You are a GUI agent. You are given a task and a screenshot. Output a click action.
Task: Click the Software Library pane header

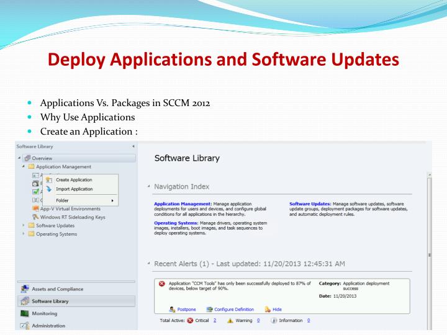click(35, 146)
